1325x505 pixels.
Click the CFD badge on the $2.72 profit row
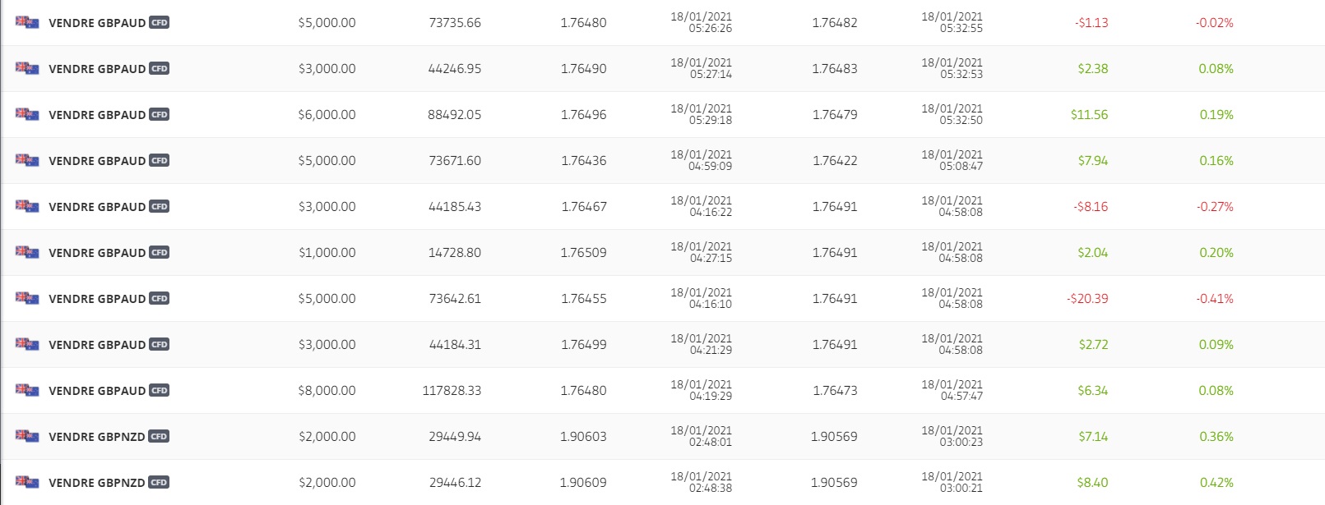[x=160, y=344]
